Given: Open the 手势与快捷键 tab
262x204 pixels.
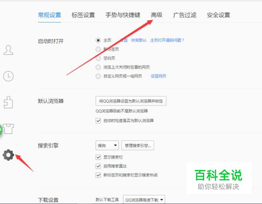Looking at the screenshot, I should [123, 15].
